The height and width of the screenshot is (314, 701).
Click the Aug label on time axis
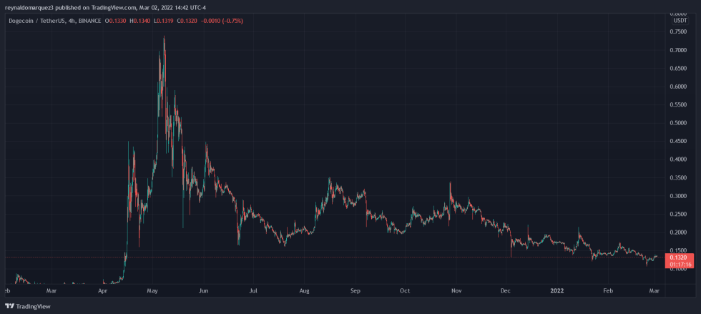click(305, 291)
